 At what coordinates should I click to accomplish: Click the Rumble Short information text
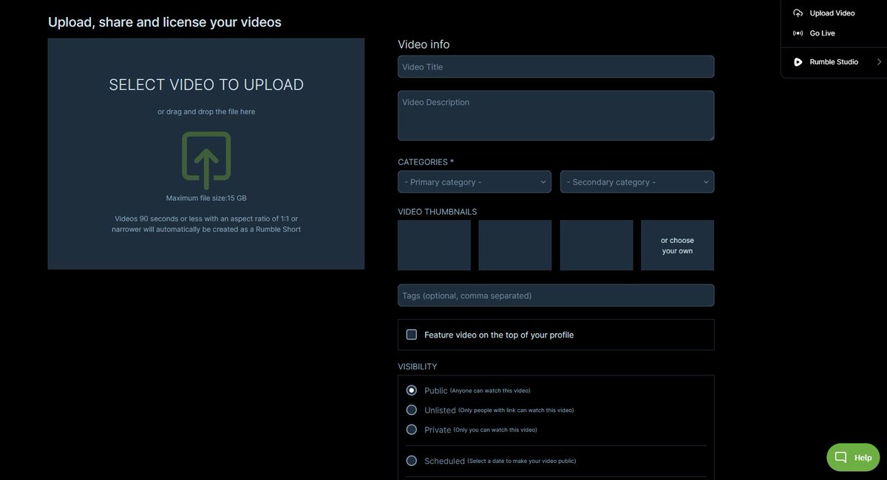[206, 224]
